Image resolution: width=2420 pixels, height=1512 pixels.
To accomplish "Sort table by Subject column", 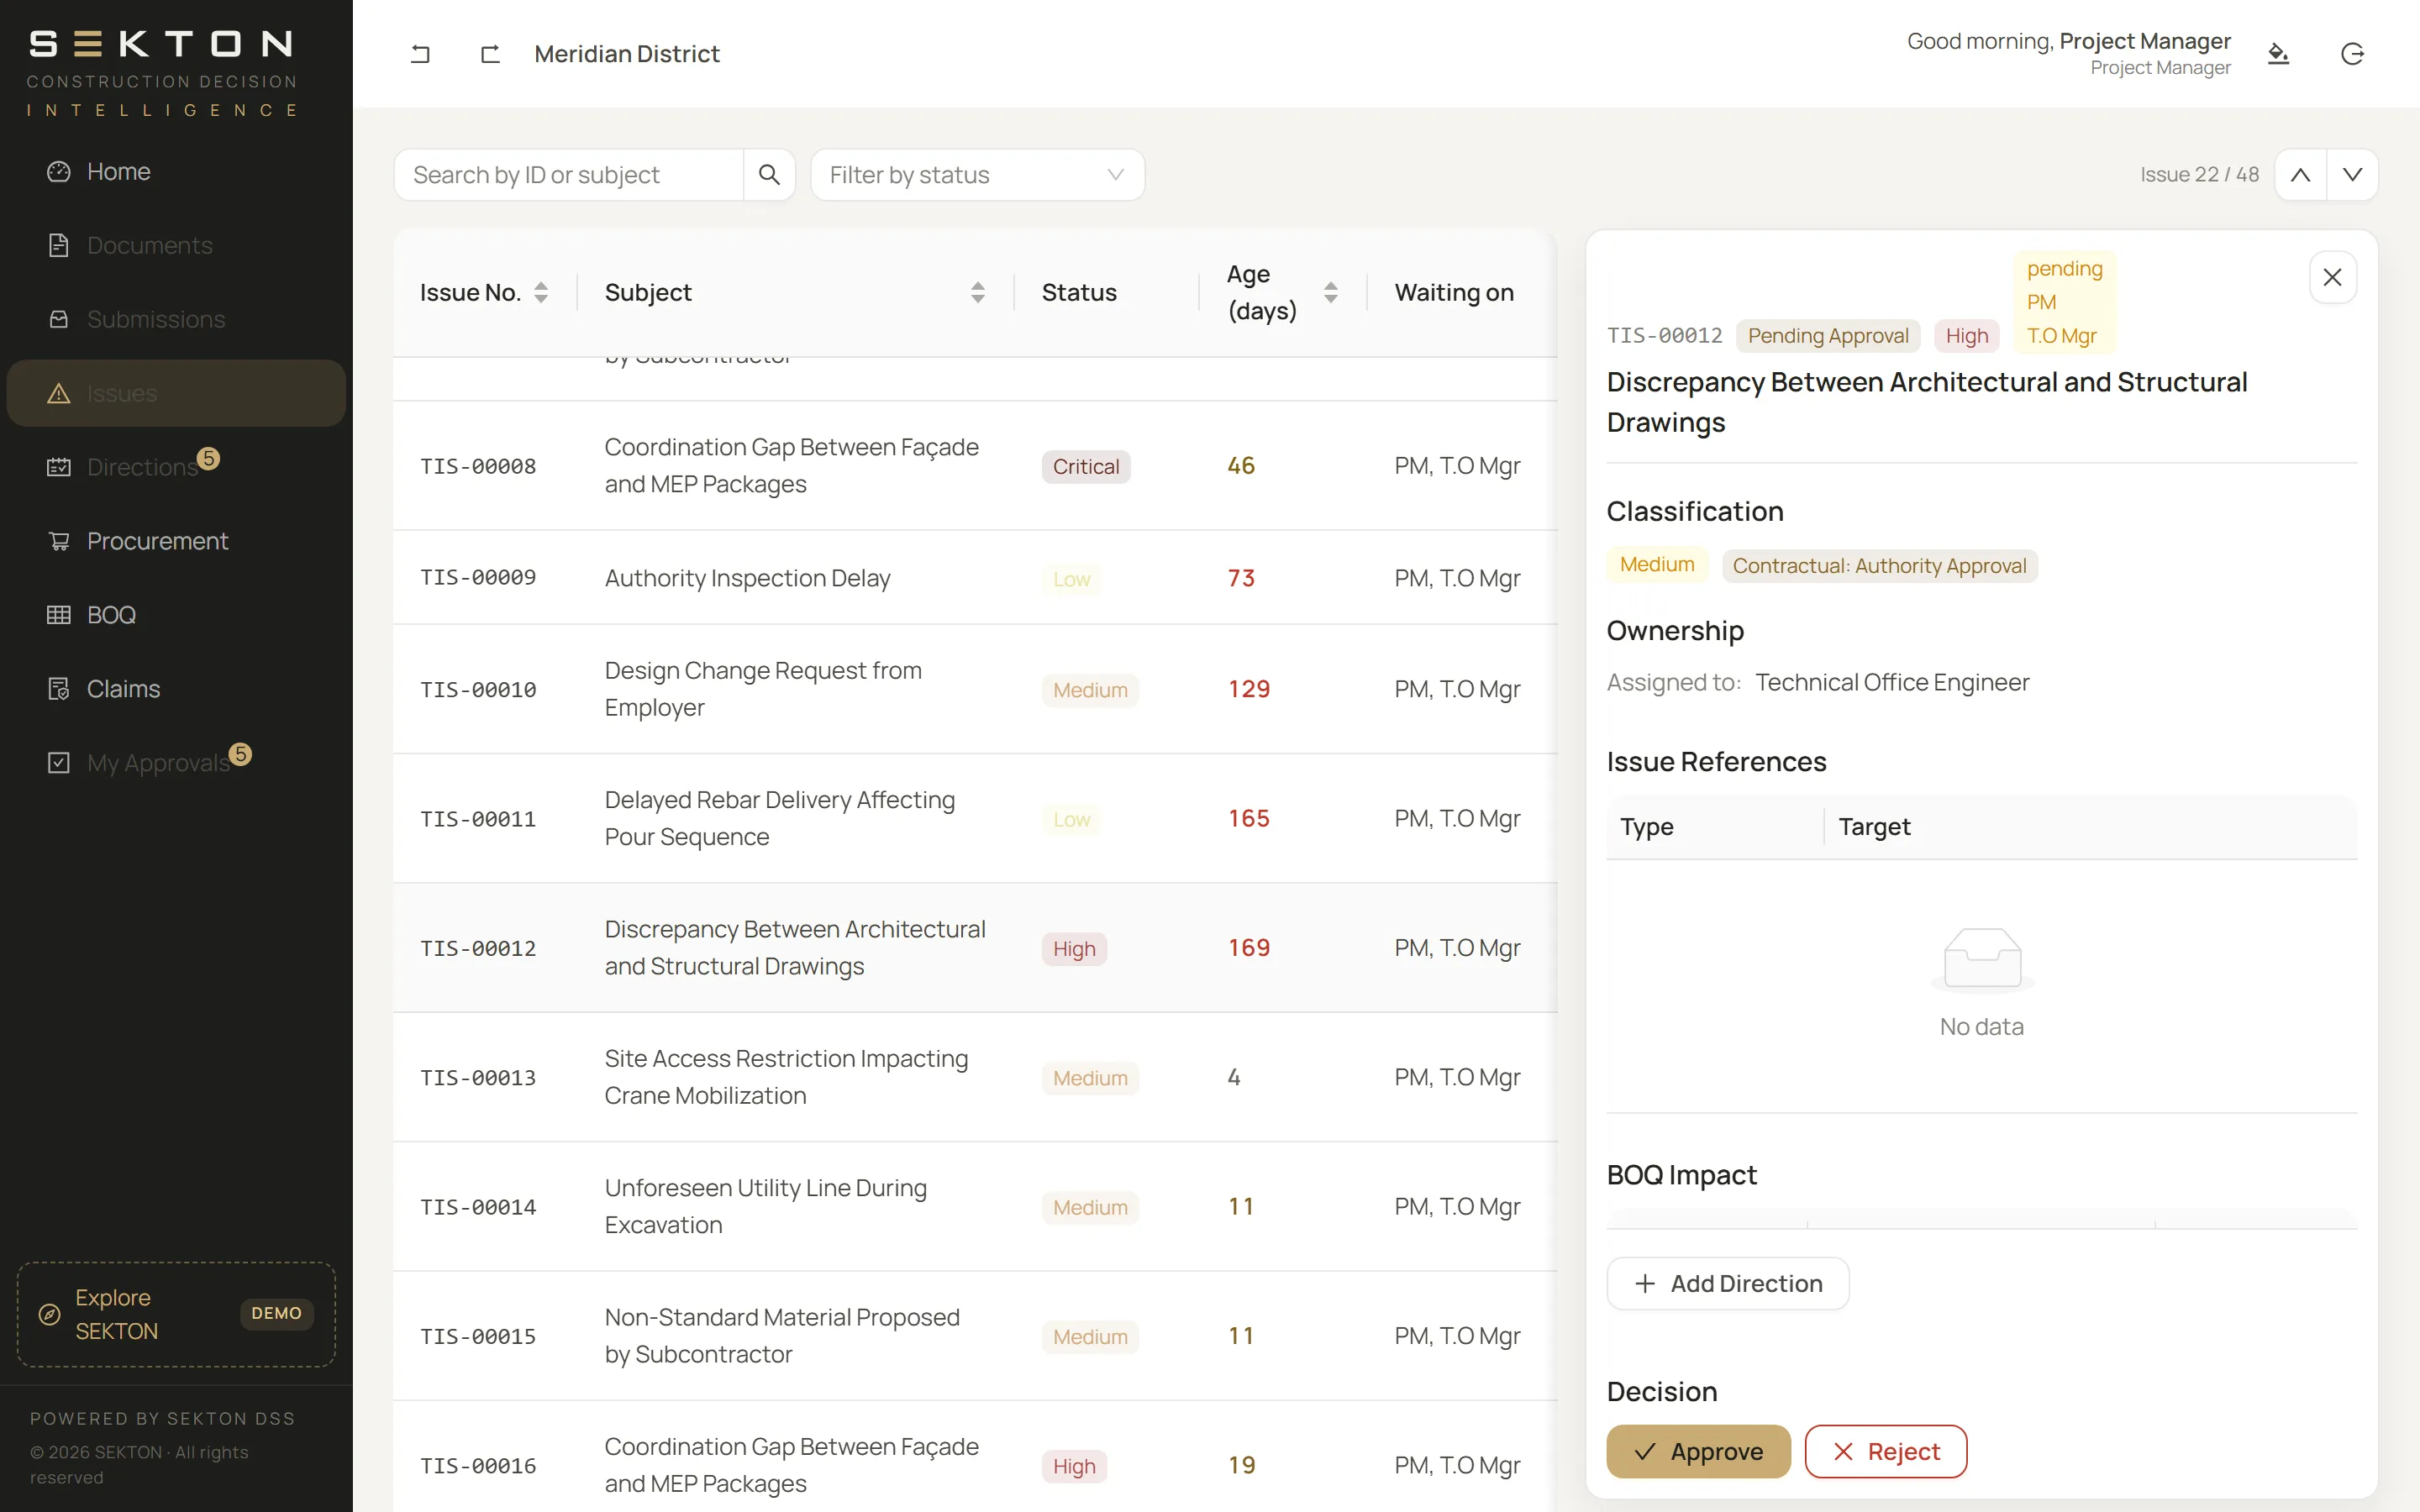I will 977,292.
